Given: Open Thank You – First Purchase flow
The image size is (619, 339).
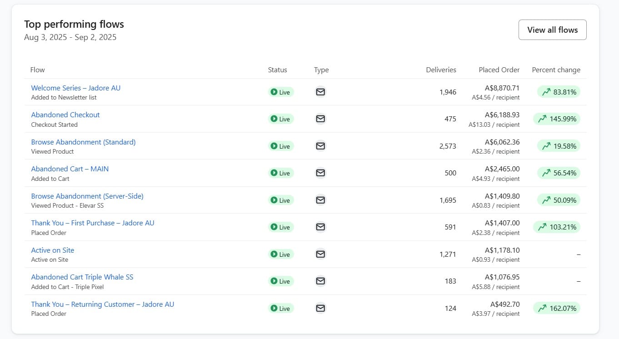Looking at the screenshot, I should tap(92, 223).
